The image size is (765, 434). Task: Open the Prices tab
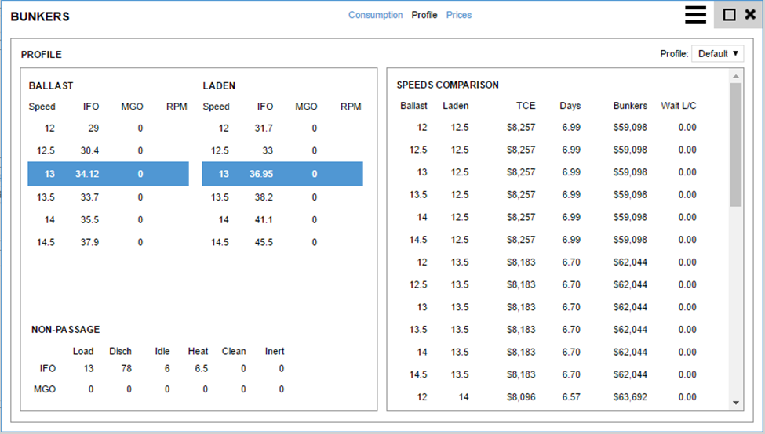click(x=459, y=15)
